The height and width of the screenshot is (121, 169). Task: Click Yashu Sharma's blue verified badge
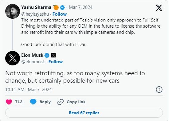point(62,8)
